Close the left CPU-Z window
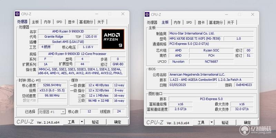This screenshot has width=276, height=138. point(123,14)
